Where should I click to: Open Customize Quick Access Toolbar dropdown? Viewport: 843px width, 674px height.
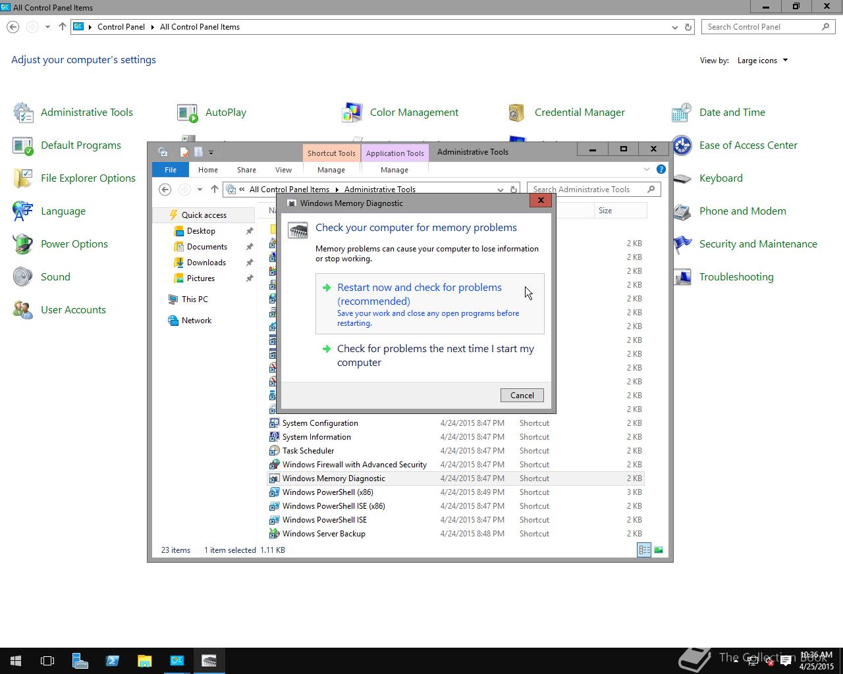[x=211, y=152]
